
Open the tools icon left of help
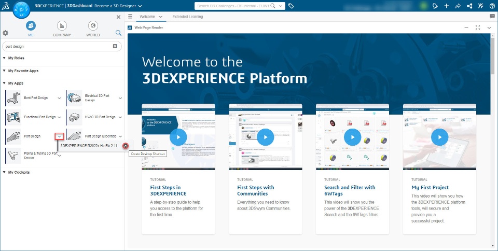pyautogui.click(x=481, y=6)
